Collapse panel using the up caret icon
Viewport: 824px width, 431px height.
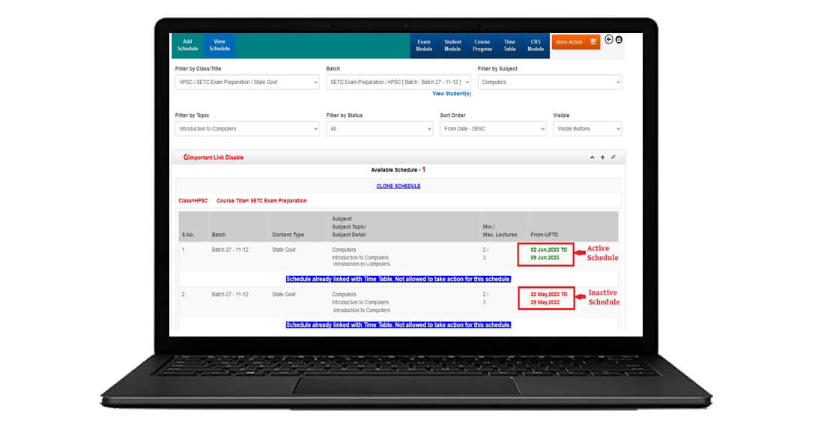coord(592,157)
